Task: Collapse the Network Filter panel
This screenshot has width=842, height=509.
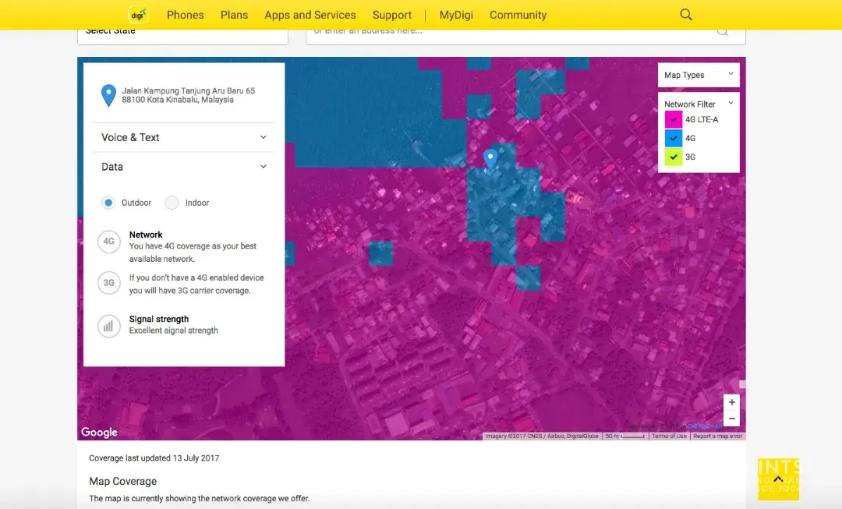Action: pyautogui.click(x=731, y=103)
